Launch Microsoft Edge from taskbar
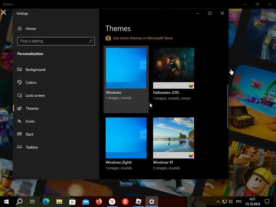Viewport: 276px width, 207px height. [x=46, y=202]
